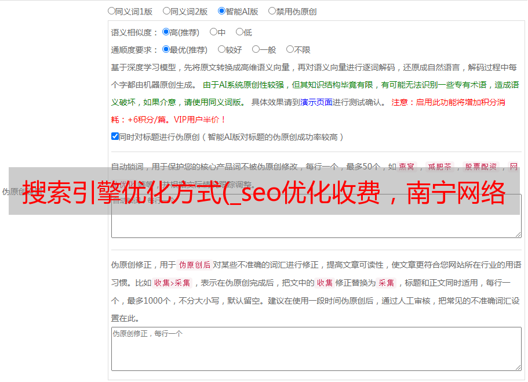Toggle 同时对标题进行伪原创 checkbox

click(x=115, y=136)
